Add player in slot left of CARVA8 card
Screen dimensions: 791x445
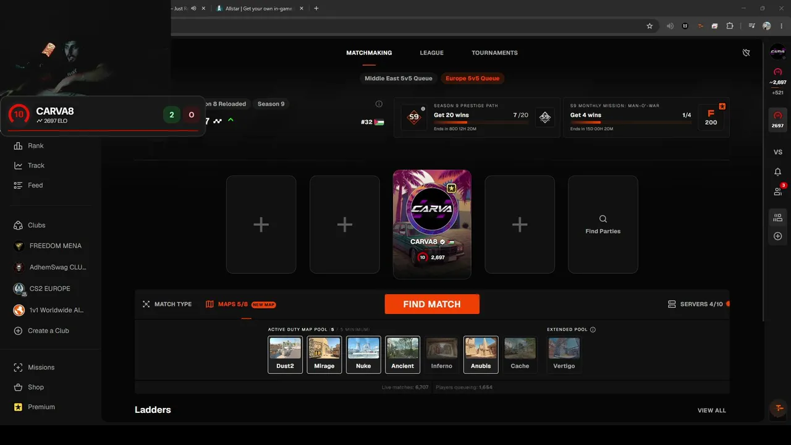click(344, 224)
